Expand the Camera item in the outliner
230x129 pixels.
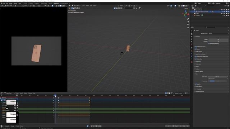[193, 15]
